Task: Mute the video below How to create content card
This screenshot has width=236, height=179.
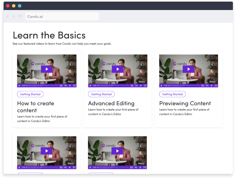Action: [x=65, y=167]
